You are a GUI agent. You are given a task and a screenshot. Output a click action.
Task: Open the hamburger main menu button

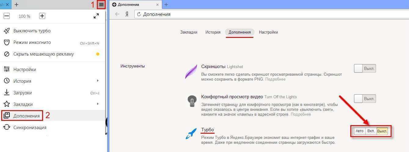(x=101, y=5)
